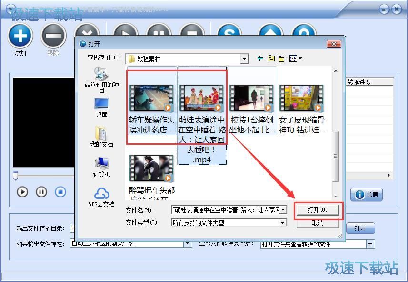The image size is (408, 282).
Task: Click the blue Add (添加) plus icon
Action: pos(20,36)
